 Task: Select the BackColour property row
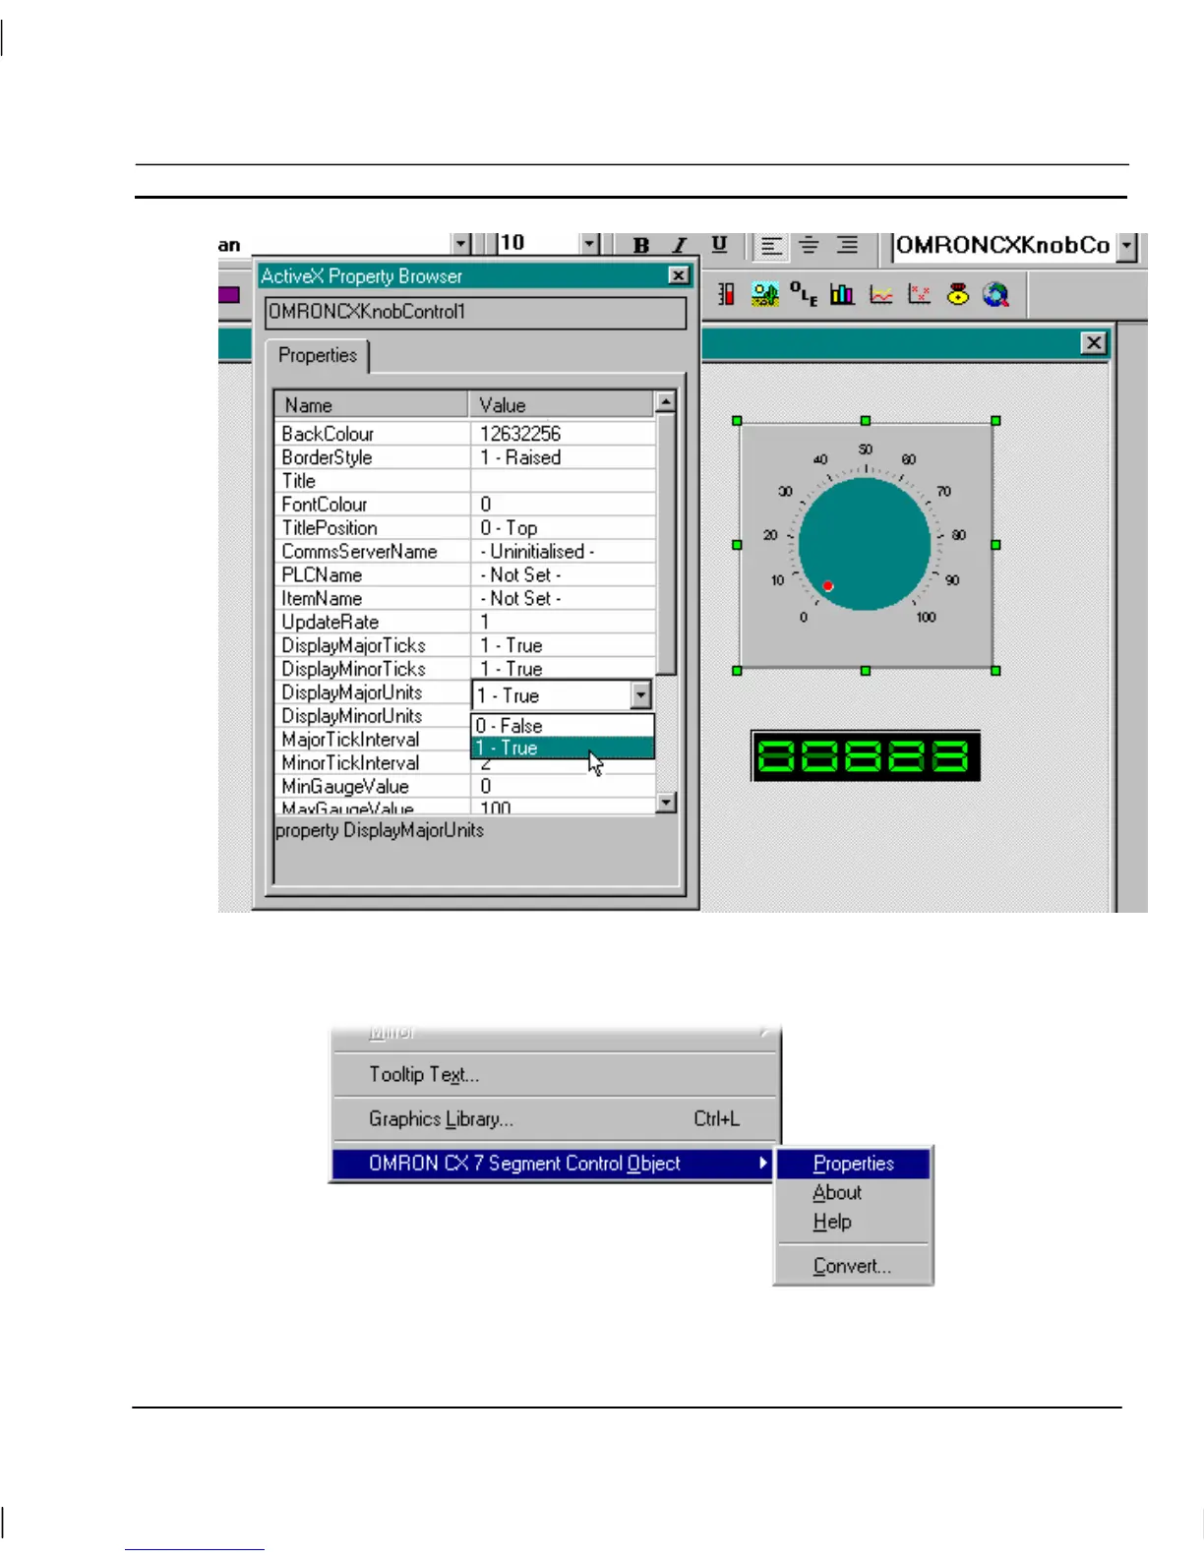coord(464,434)
